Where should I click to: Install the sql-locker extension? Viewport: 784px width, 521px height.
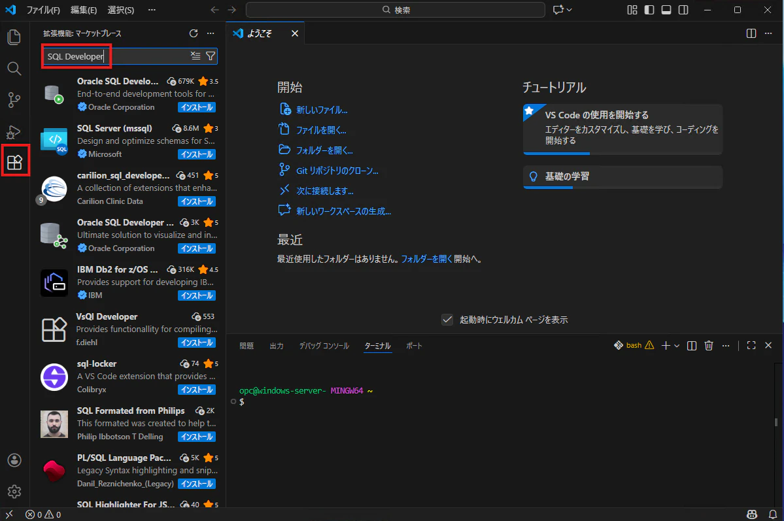click(197, 390)
